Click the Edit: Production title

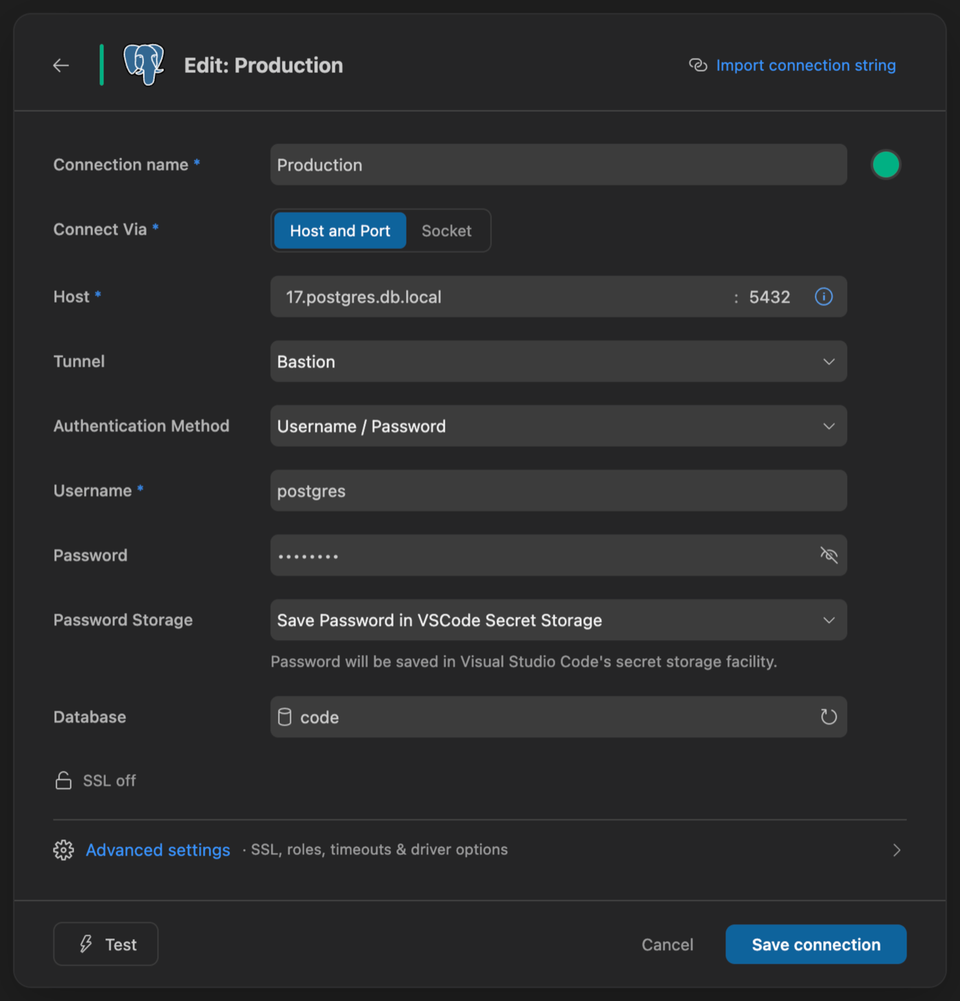263,65
